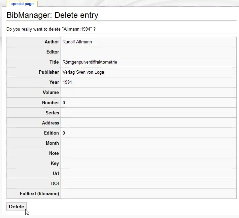Click the 'Fulltext (filename)' row label
The image size is (239, 218).
(39, 194)
